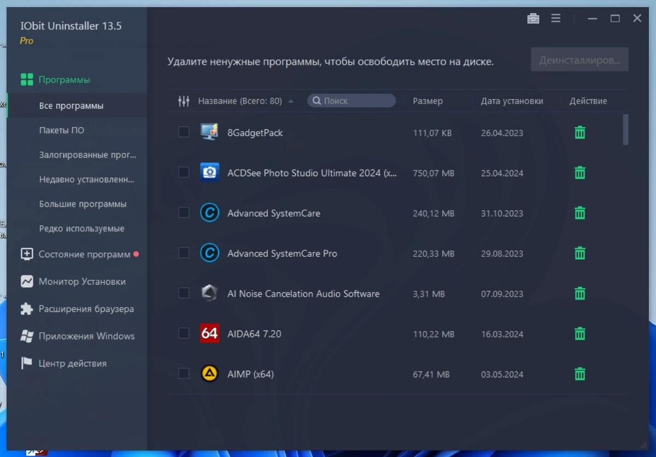Click the ACDSee Photo Studio icon
656x457 pixels.
[x=209, y=172]
